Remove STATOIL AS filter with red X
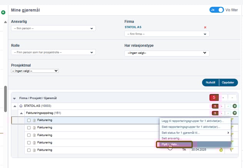Image resolution: width=243 pixels, height=168 pixels. point(205,27)
